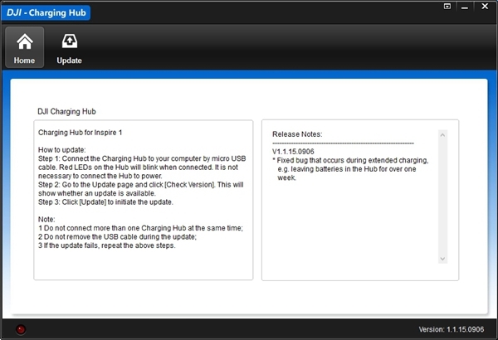Screen dimensions: 498x340
Task: Click the V1.1.15.0906 release version line
Action: [293, 152]
